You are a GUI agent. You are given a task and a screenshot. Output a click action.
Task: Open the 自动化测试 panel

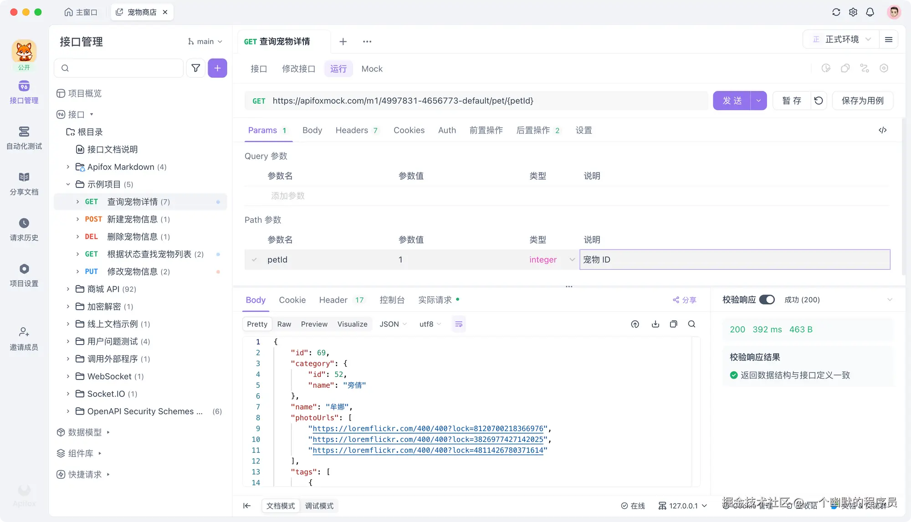[x=24, y=137]
